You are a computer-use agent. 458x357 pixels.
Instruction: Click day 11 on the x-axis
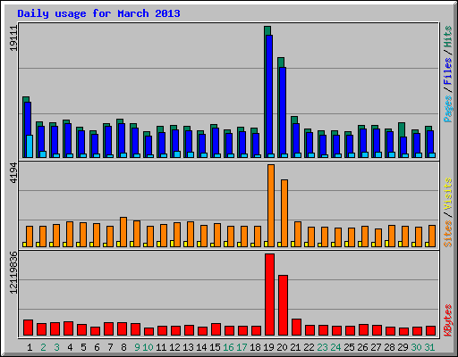click(x=161, y=347)
